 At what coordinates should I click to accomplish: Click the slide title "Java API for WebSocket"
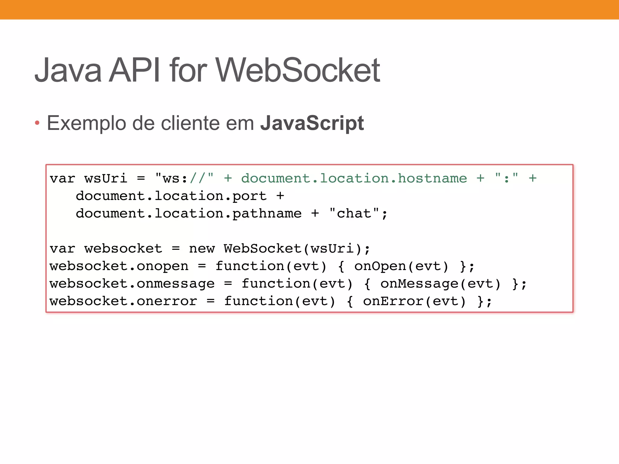(x=207, y=70)
